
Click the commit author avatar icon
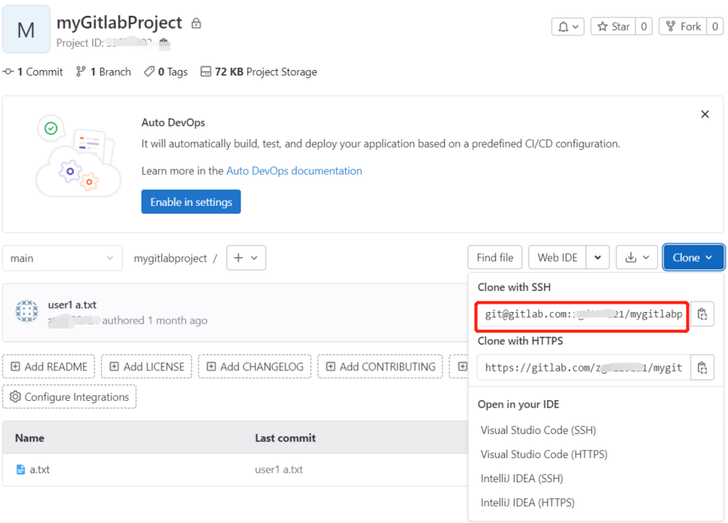26,312
